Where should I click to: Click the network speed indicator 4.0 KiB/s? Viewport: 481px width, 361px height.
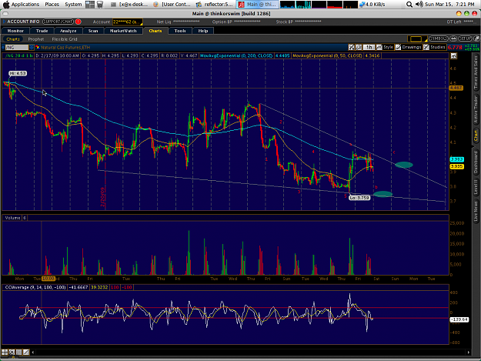coord(372,5)
